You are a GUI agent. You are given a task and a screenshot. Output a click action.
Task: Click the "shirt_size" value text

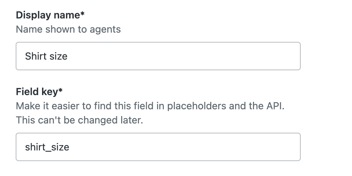[47, 147]
